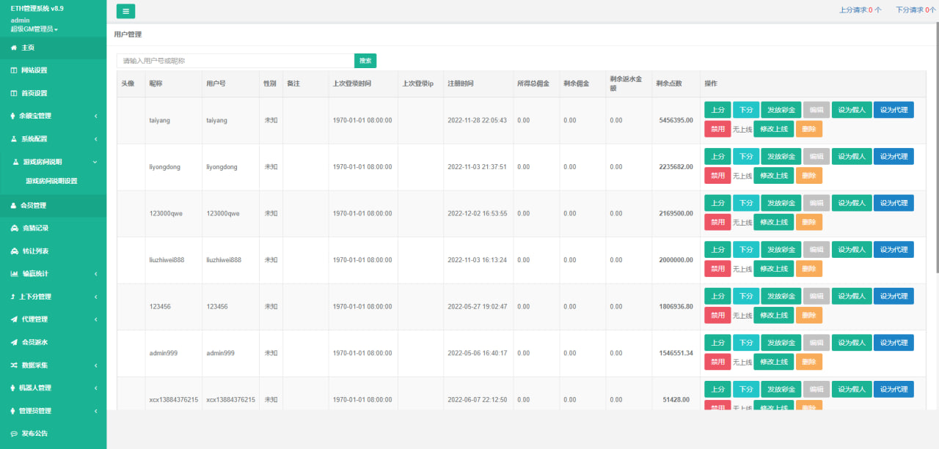
Task: Expand the 代理管理 sidebar submenu
Action: [96, 319]
